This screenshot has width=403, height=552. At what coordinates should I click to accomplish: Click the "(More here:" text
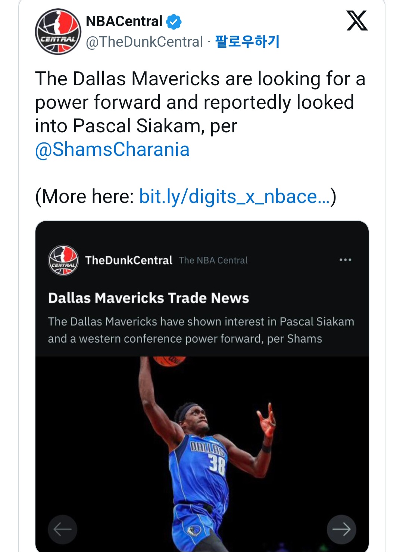tap(85, 197)
